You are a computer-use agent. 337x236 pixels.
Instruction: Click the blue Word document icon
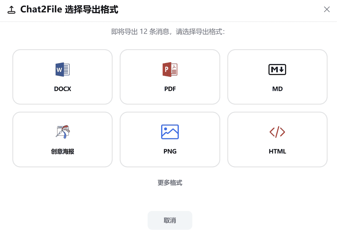click(63, 70)
